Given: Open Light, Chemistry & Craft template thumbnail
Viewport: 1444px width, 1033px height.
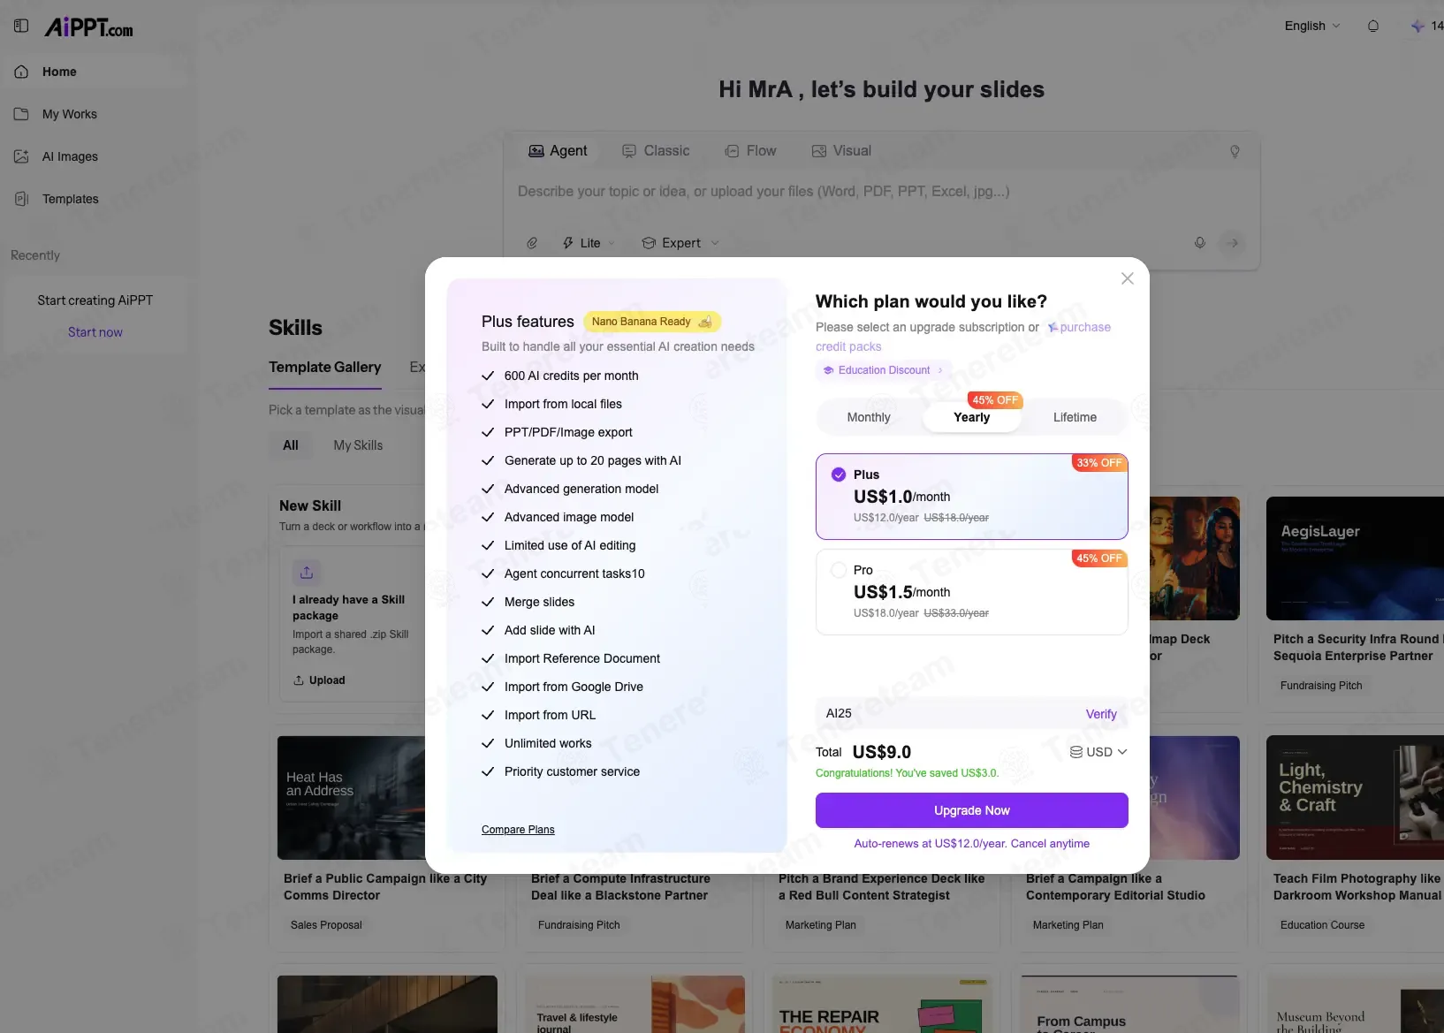Looking at the screenshot, I should [x=1355, y=798].
